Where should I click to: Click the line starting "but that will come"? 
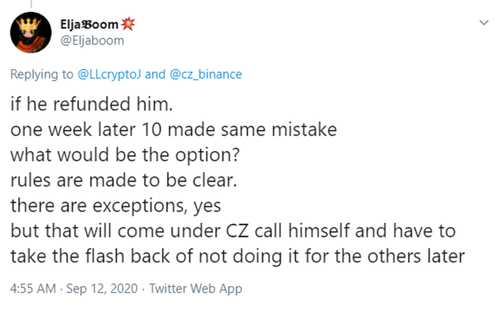[233, 231]
